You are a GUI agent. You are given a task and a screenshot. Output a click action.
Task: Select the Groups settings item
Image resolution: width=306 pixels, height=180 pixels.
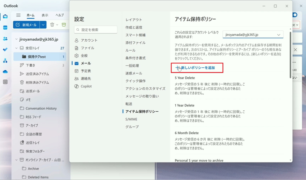coord(132,127)
